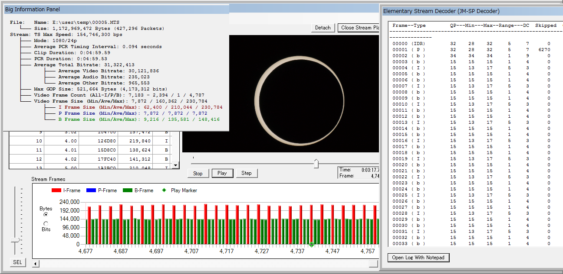This screenshot has height=274, width=563.
Task: Select frame table row 10
Action: coord(90,141)
